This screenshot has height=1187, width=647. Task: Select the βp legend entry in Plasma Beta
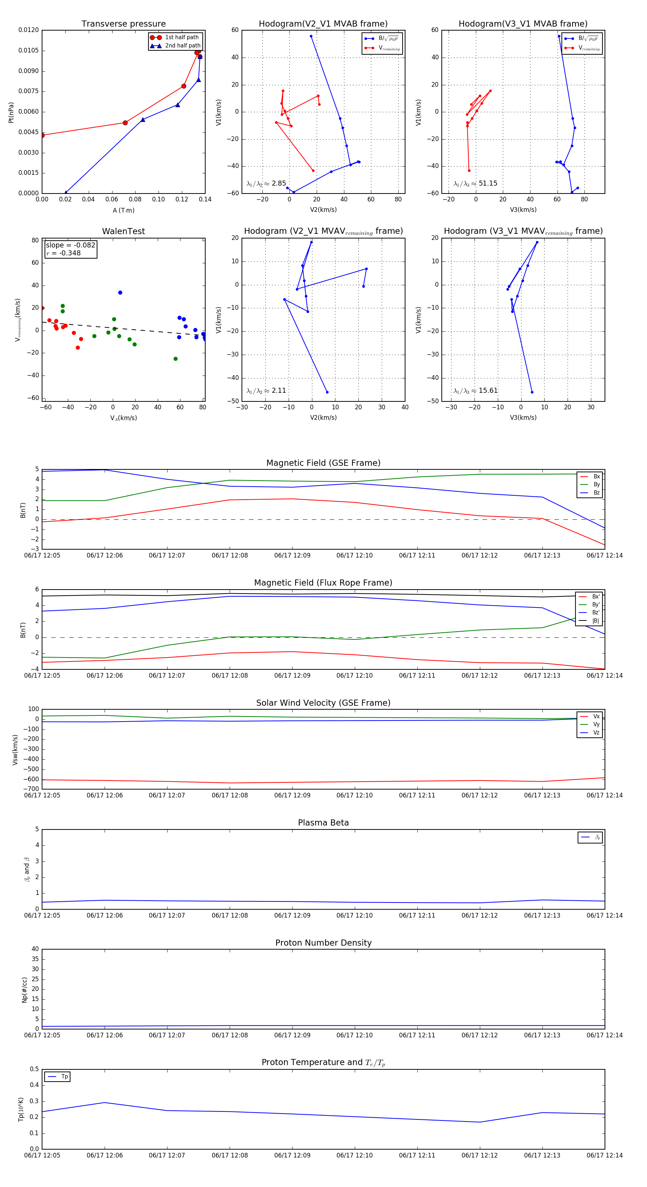[590, 837]
